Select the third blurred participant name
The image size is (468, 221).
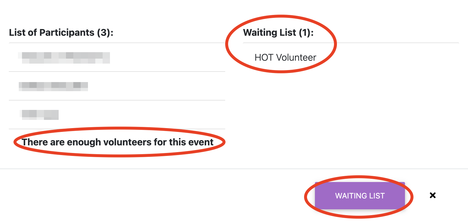point(40,114)
